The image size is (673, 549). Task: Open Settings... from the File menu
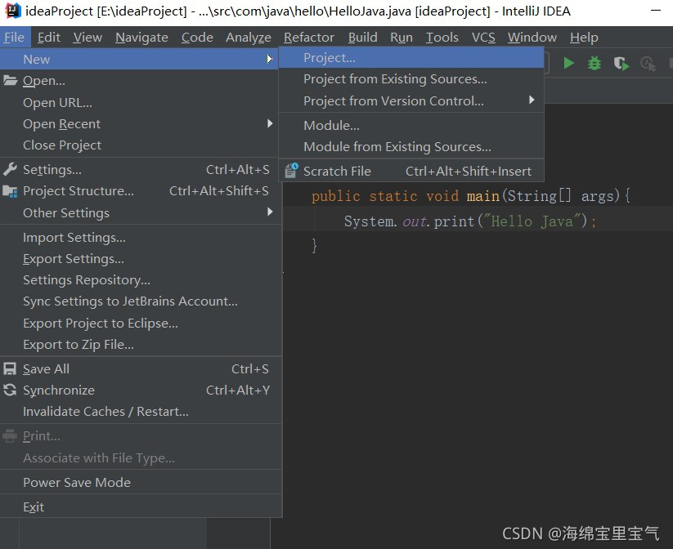tap(141, 169)
